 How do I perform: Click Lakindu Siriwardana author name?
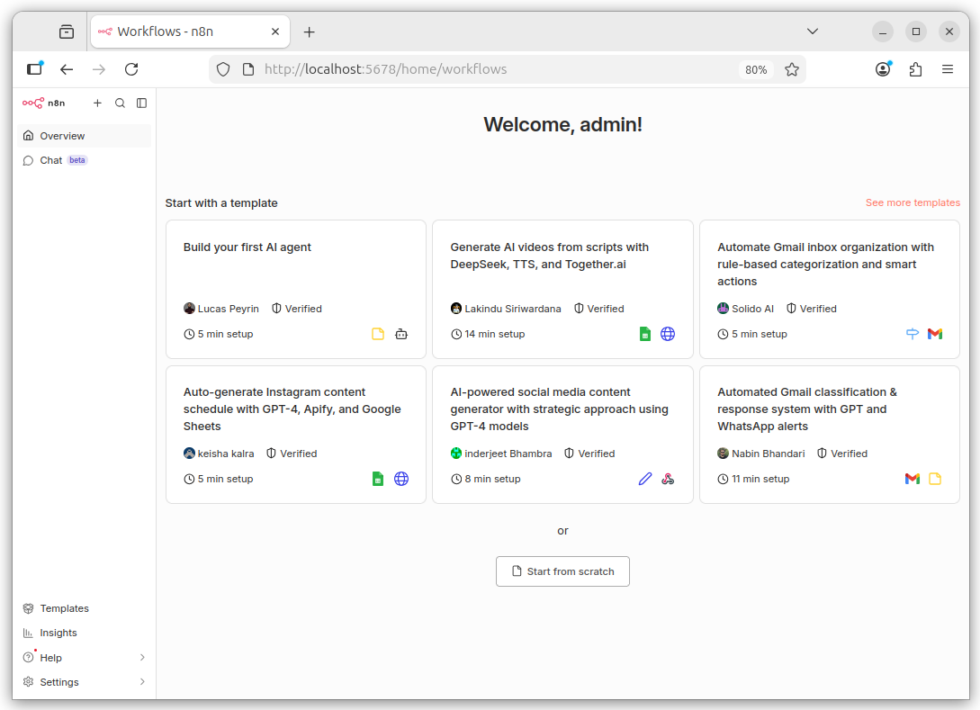[513, 309]
